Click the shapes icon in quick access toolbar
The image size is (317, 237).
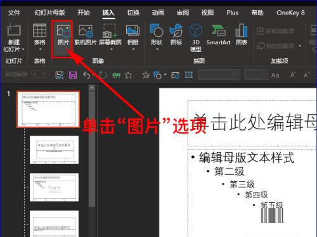[x=158, y=75]
